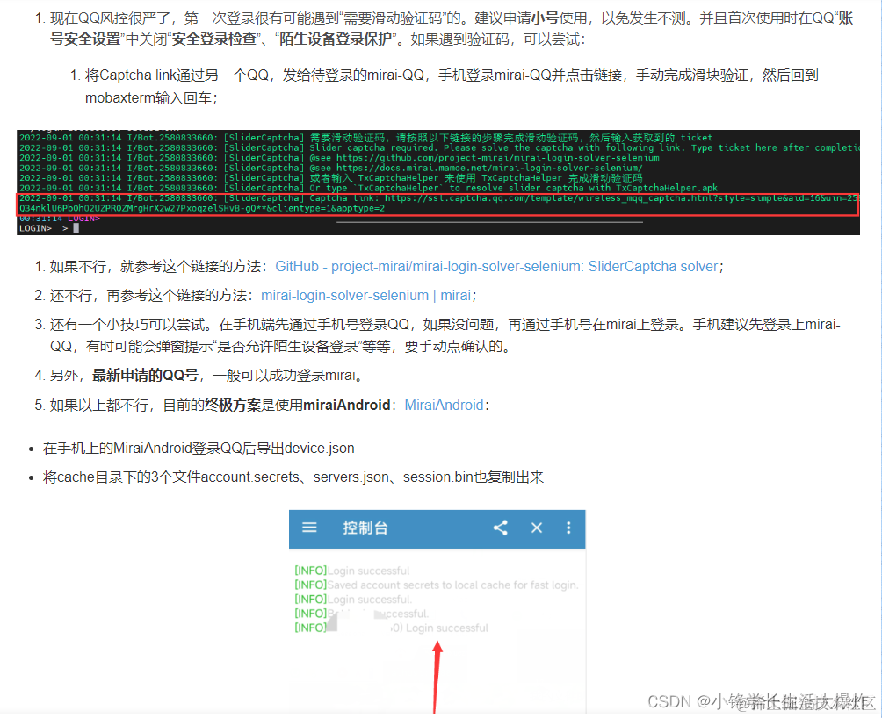Viewport: 882px width, 718px height.
Task: Click the github.com/project-mirai URL in terminal log
Action: tap(498, 158)
